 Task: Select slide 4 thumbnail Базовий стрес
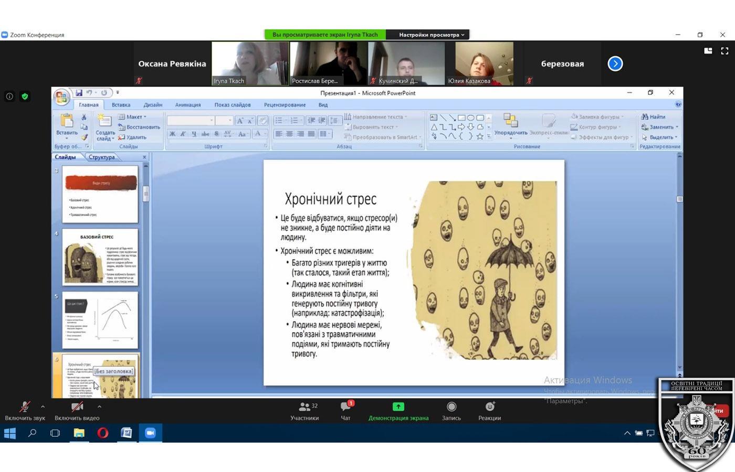point(100,257)
